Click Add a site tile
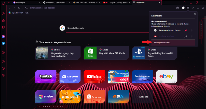Image resolution: width=206 pixels, height=109 pixels. [x=143, y=97]
